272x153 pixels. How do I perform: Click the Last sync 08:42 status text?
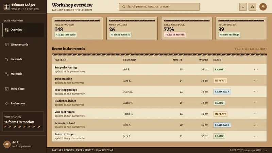249,150
